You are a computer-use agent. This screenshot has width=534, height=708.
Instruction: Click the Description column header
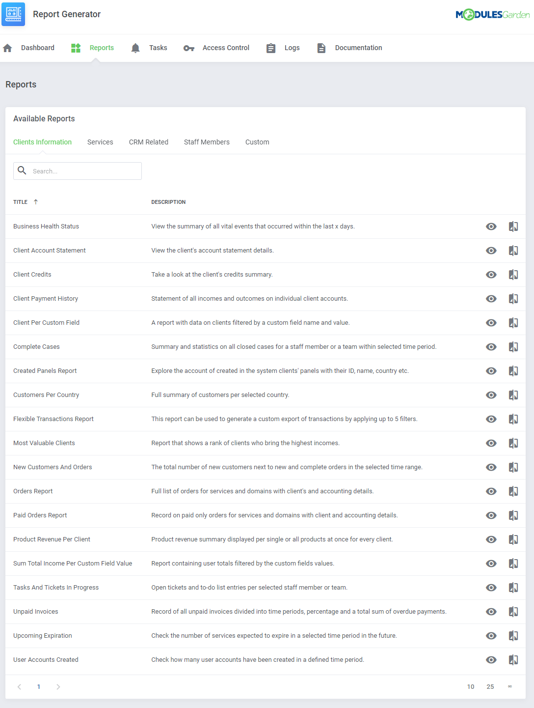(x=168, y=202)
